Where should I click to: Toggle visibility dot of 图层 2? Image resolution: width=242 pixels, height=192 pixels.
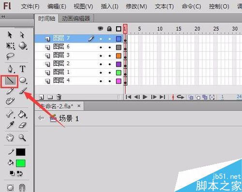coord(101,64)
